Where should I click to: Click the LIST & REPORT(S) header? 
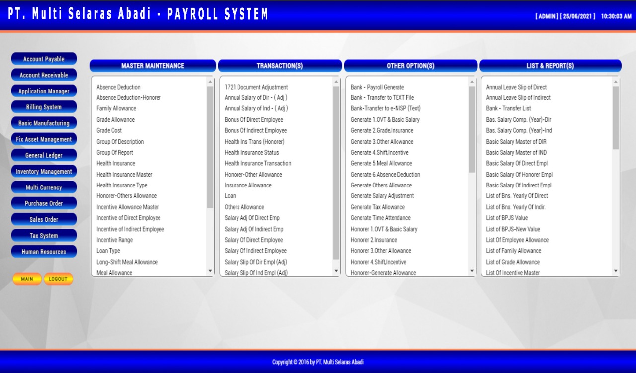click(x=550, y=66)
